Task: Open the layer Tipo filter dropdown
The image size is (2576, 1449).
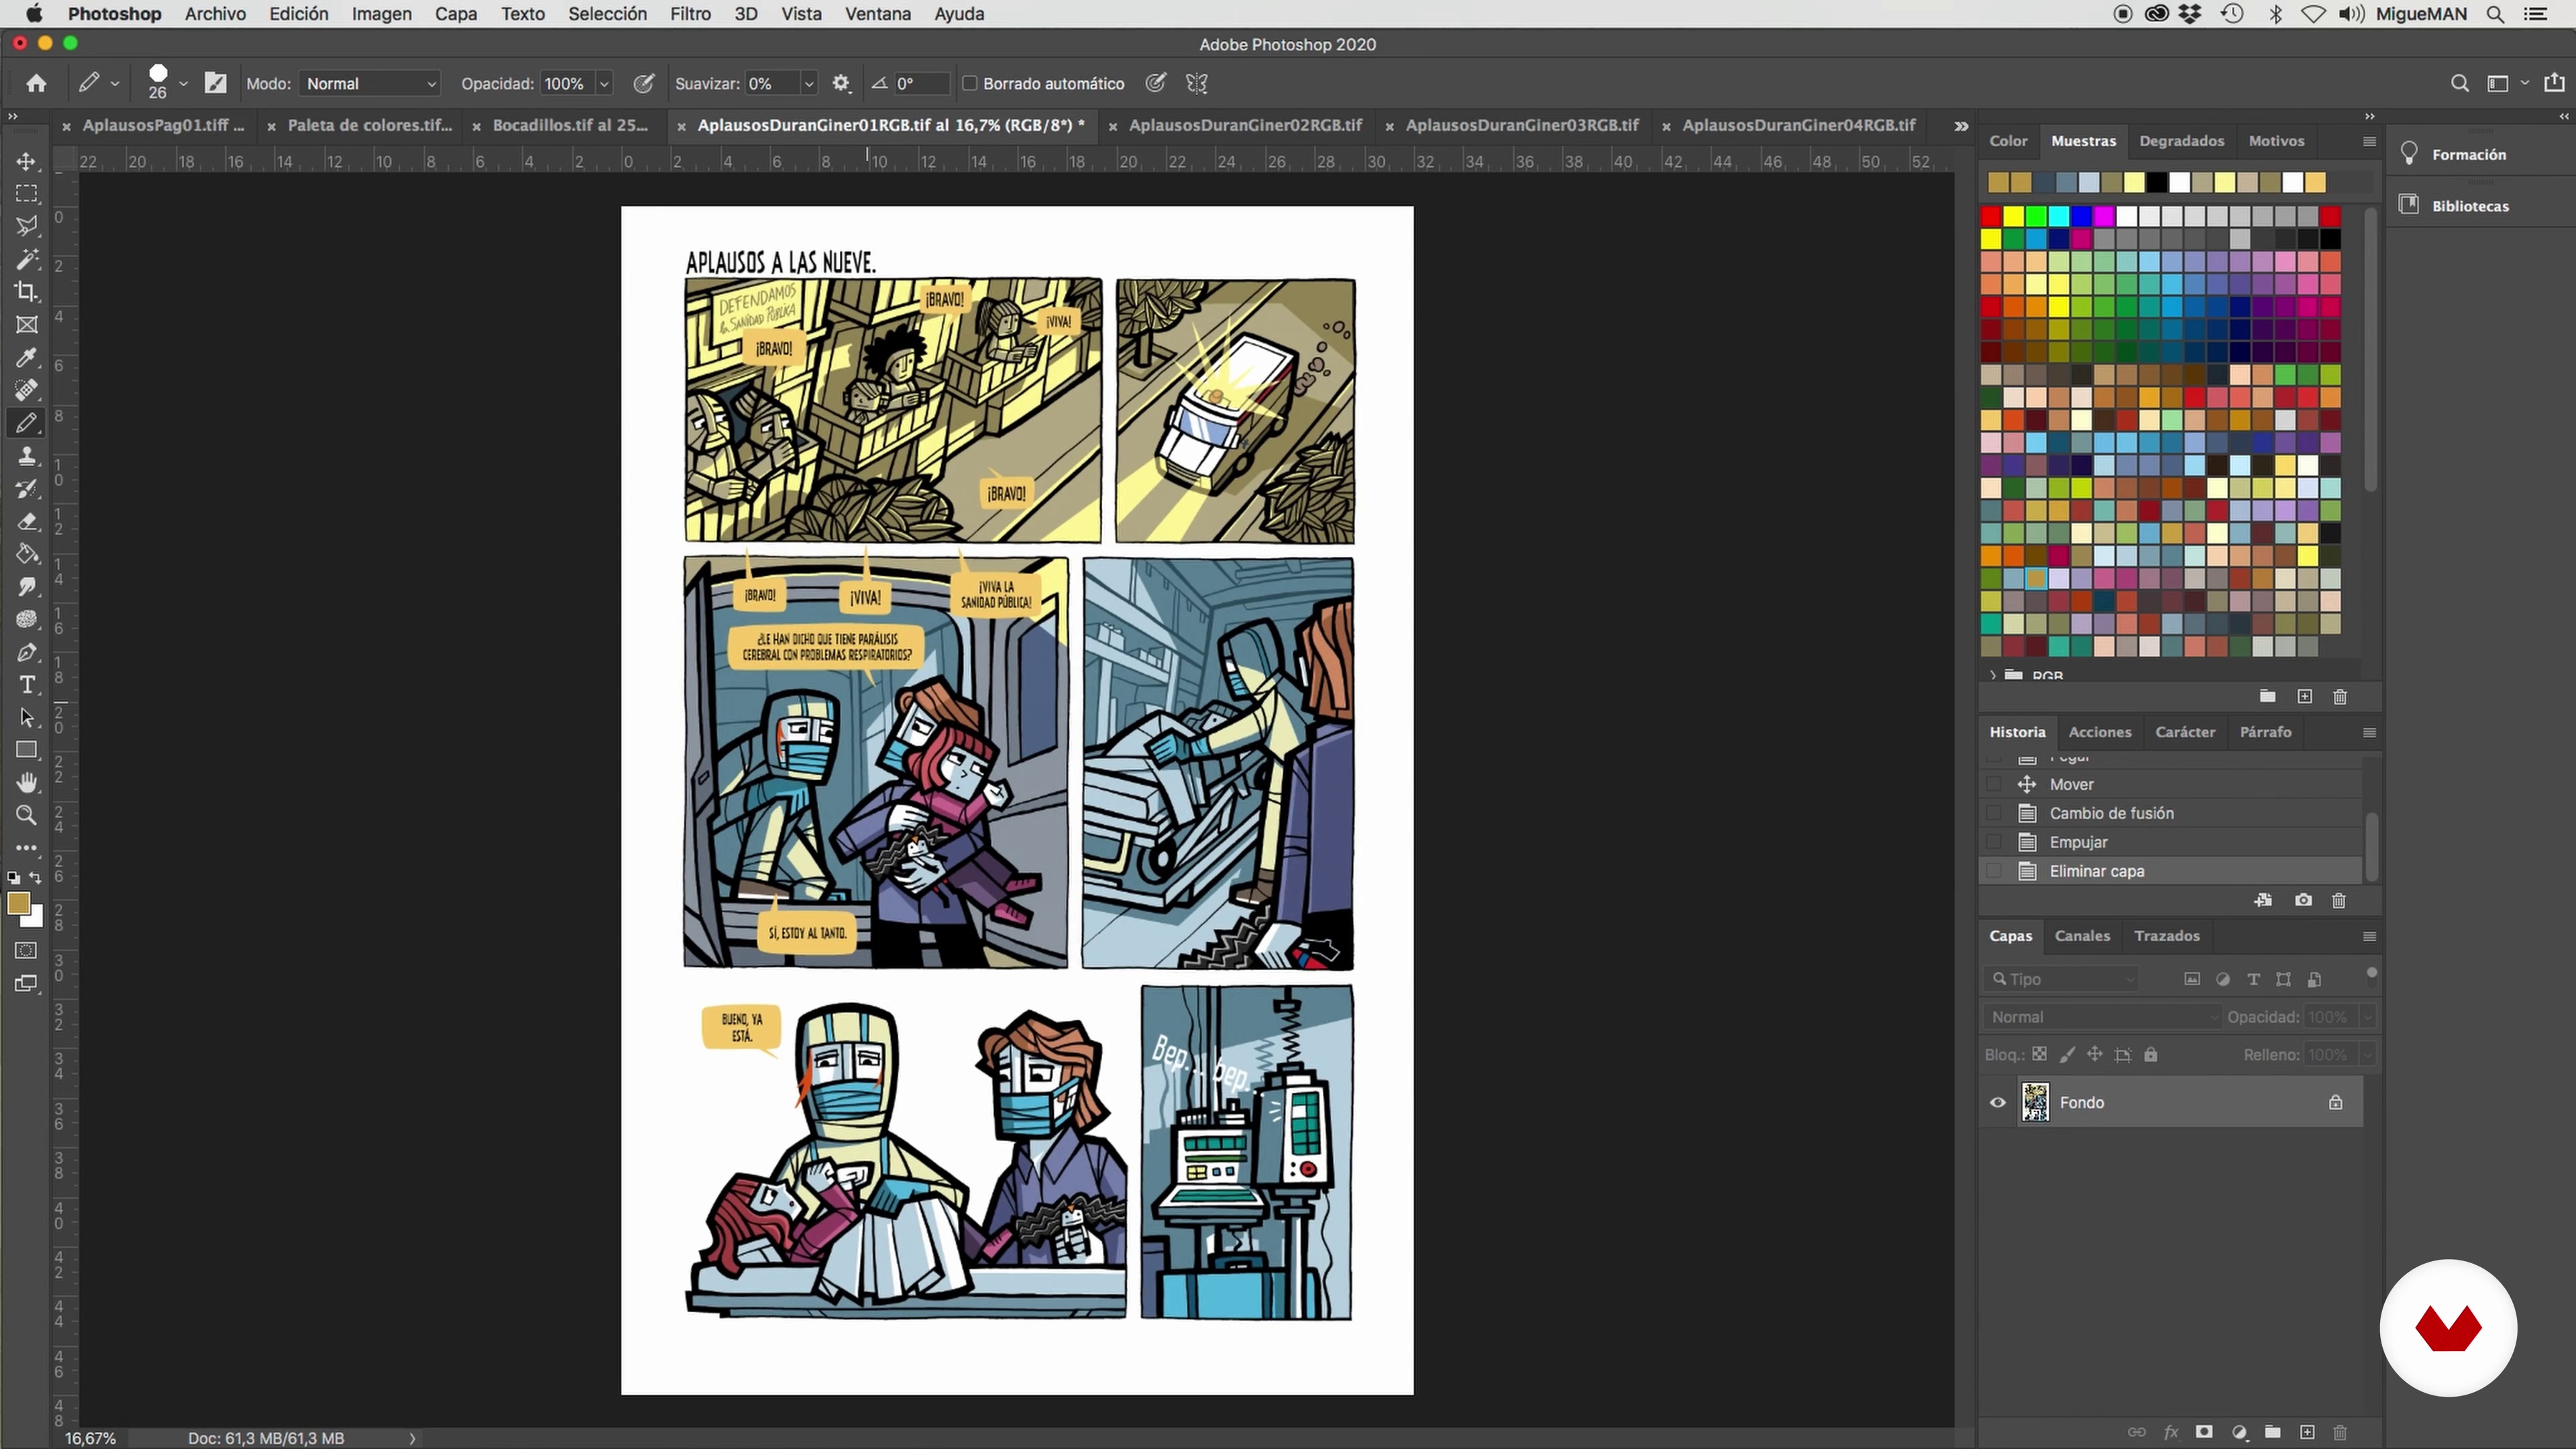Action: [x=2061, y=979]
